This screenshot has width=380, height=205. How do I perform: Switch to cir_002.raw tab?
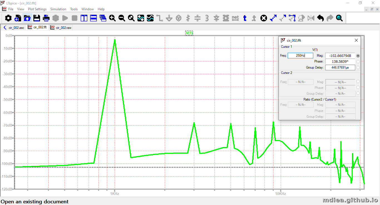pos(61,27)
